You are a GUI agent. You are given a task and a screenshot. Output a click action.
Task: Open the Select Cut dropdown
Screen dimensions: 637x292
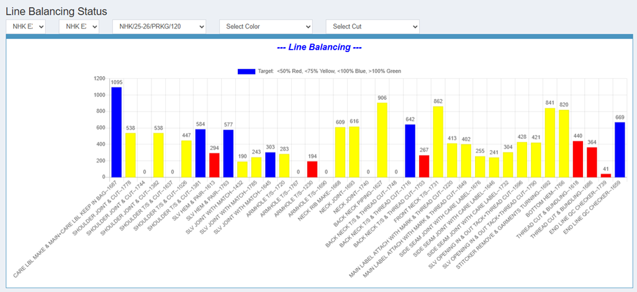point(373,27)
